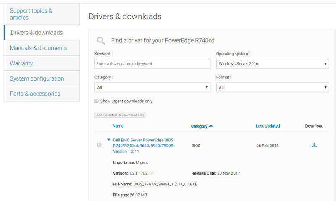Sort by Last Updated column

[268, 126]
